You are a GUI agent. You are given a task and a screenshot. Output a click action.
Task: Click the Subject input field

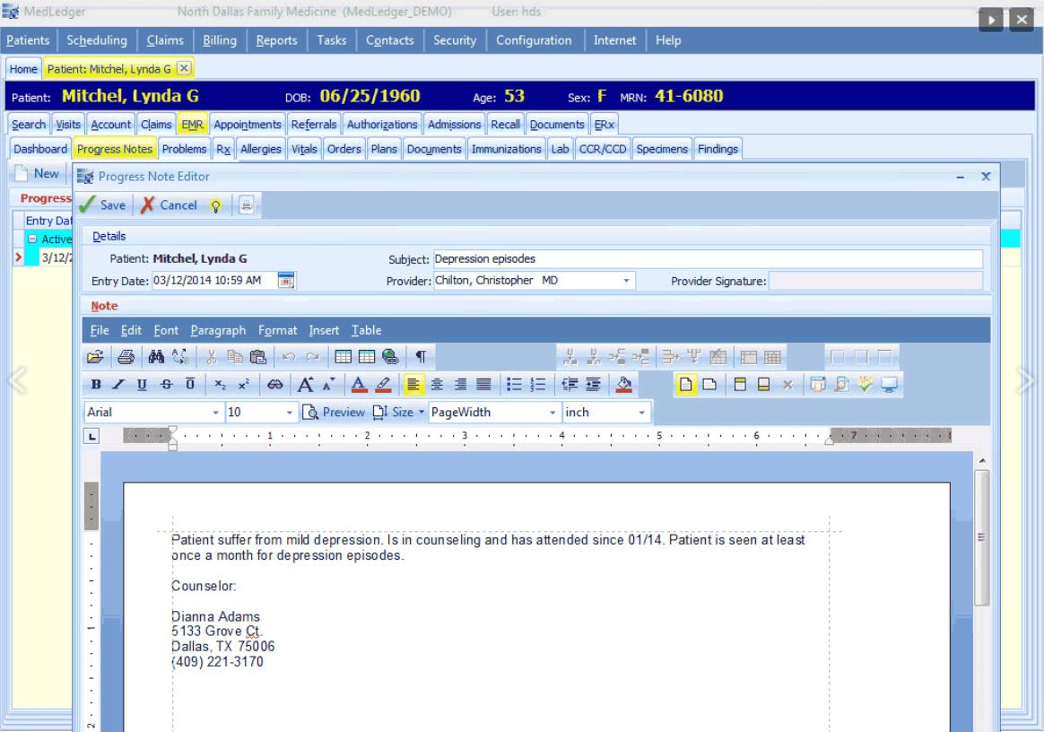coord(708,259)
